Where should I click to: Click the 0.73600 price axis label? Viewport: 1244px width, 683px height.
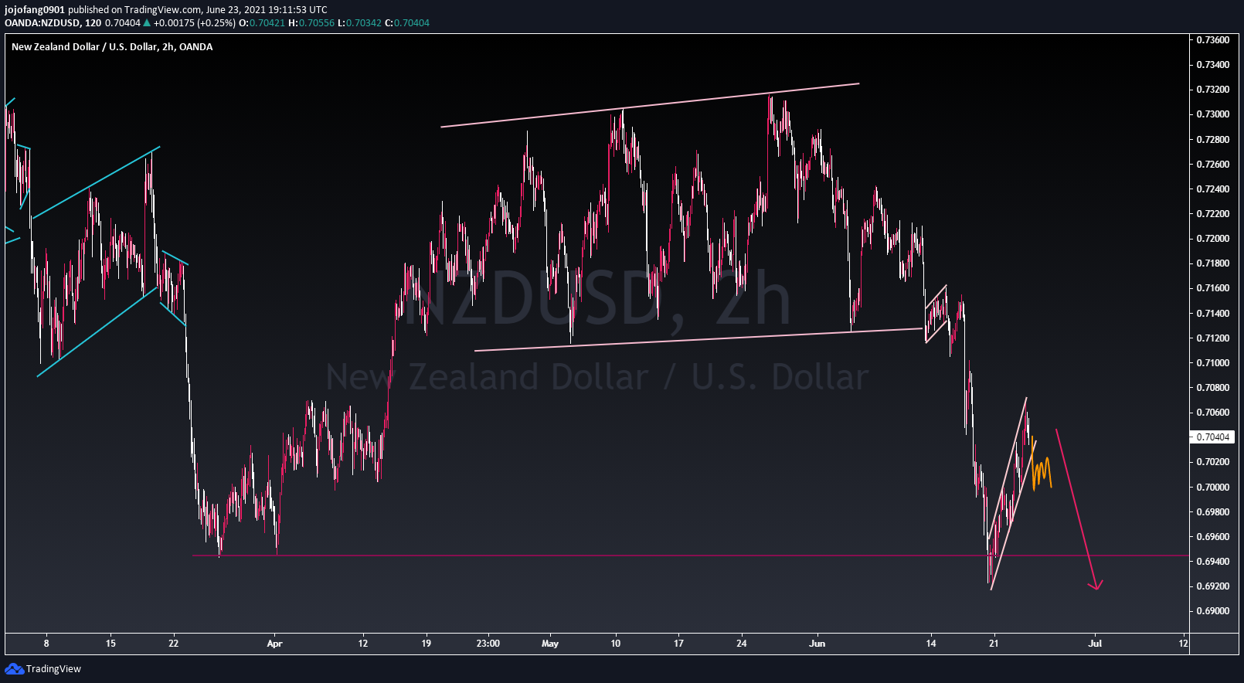point(1213,40)
